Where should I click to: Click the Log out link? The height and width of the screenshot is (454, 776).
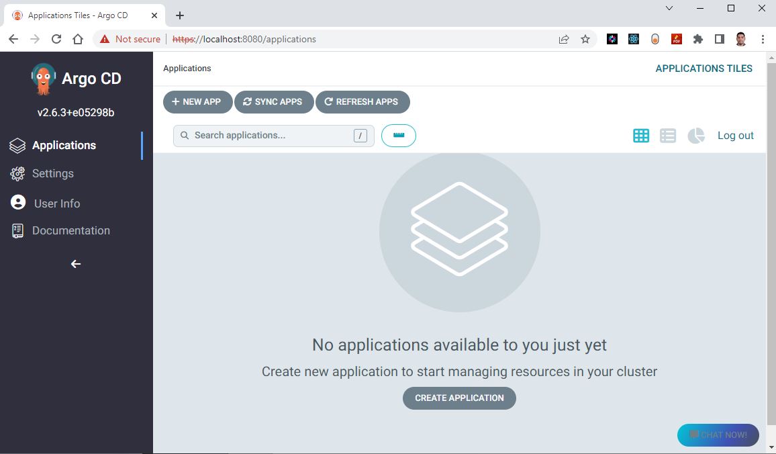(736, 136)
